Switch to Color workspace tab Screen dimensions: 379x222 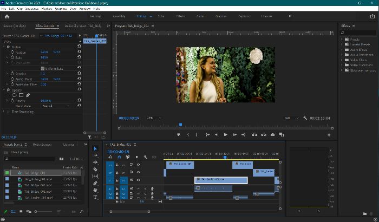click(x=161, y=16)
